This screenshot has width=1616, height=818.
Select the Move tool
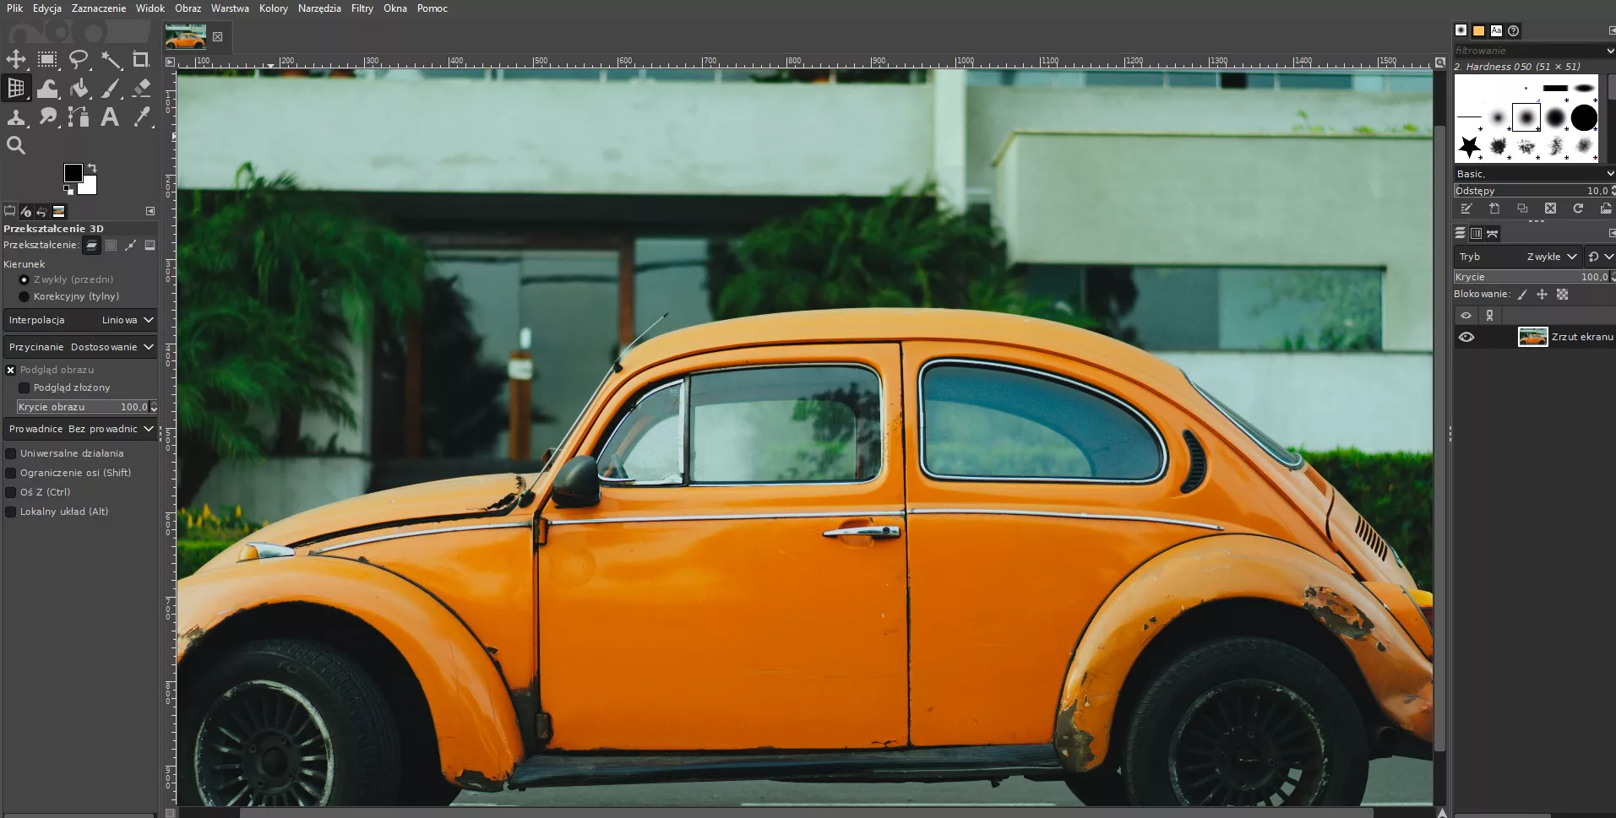click(x=16, y=59)
